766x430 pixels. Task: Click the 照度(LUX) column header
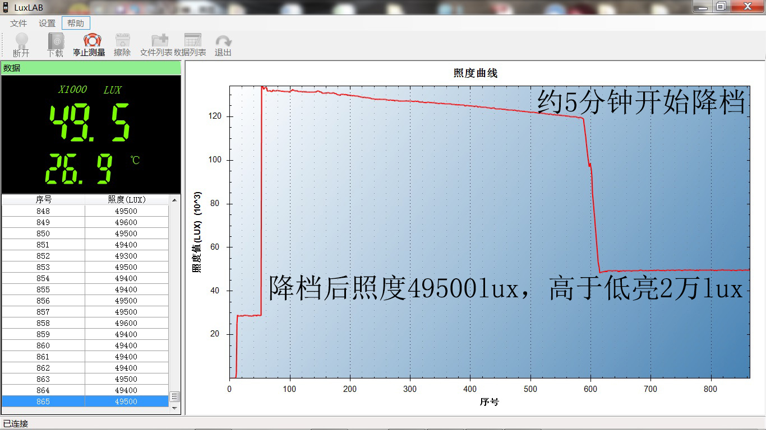click(x=126, y=200)
